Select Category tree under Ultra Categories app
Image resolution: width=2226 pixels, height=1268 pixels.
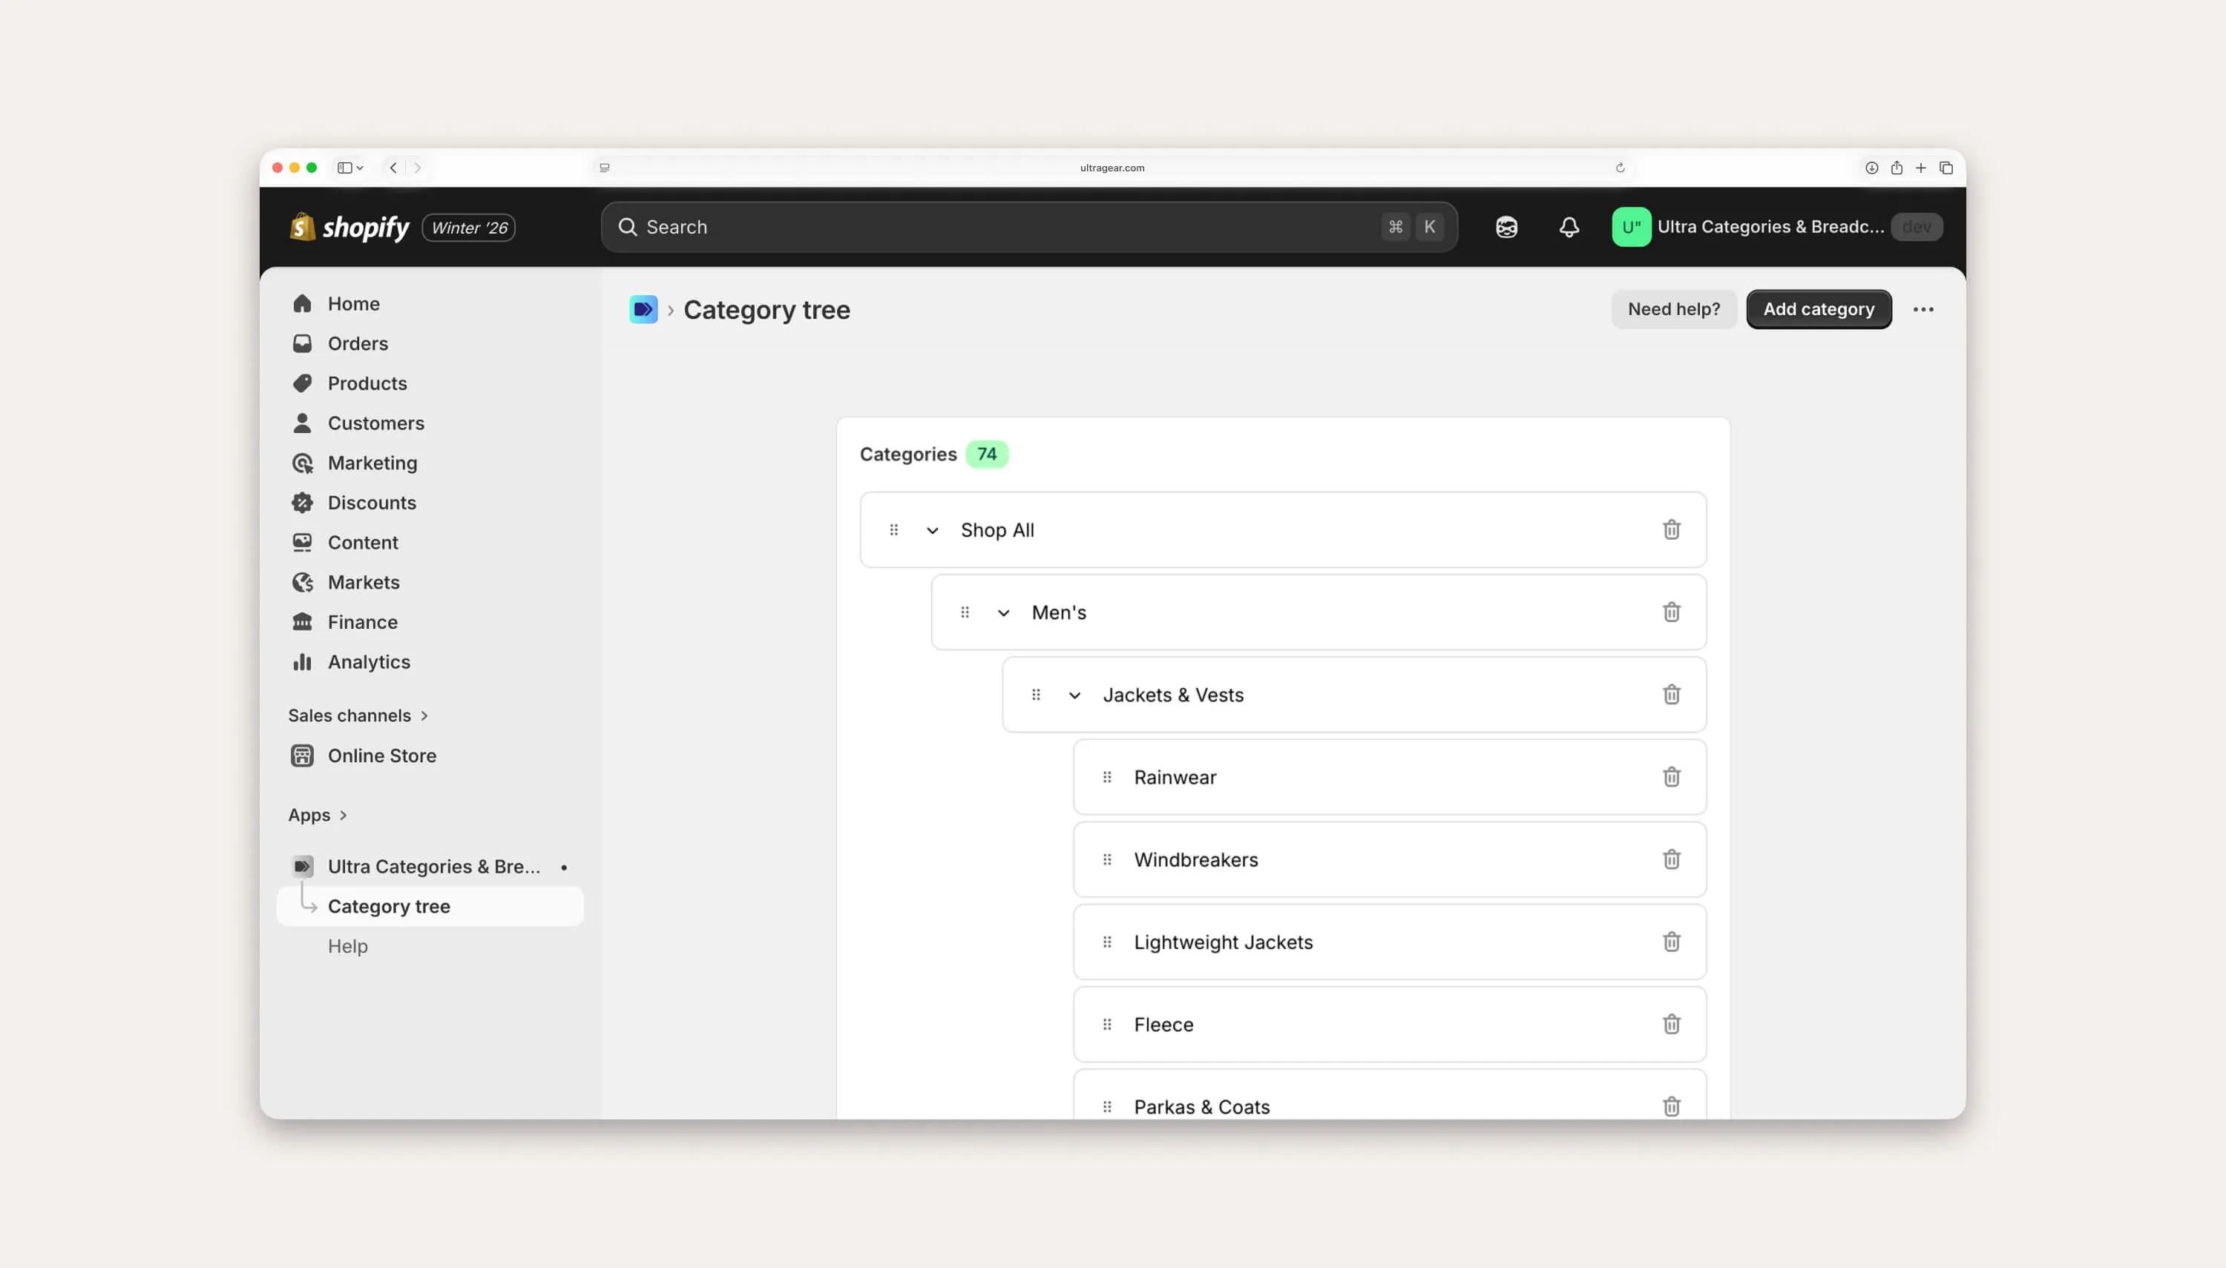pyautogui.click(x=390, y=905)
